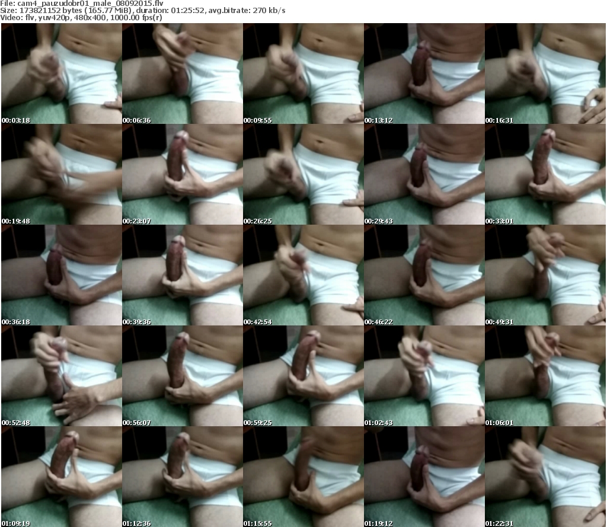
Task: Pick the thumbnail stamped 01:02:43
Action: click(x=424, y=376)
